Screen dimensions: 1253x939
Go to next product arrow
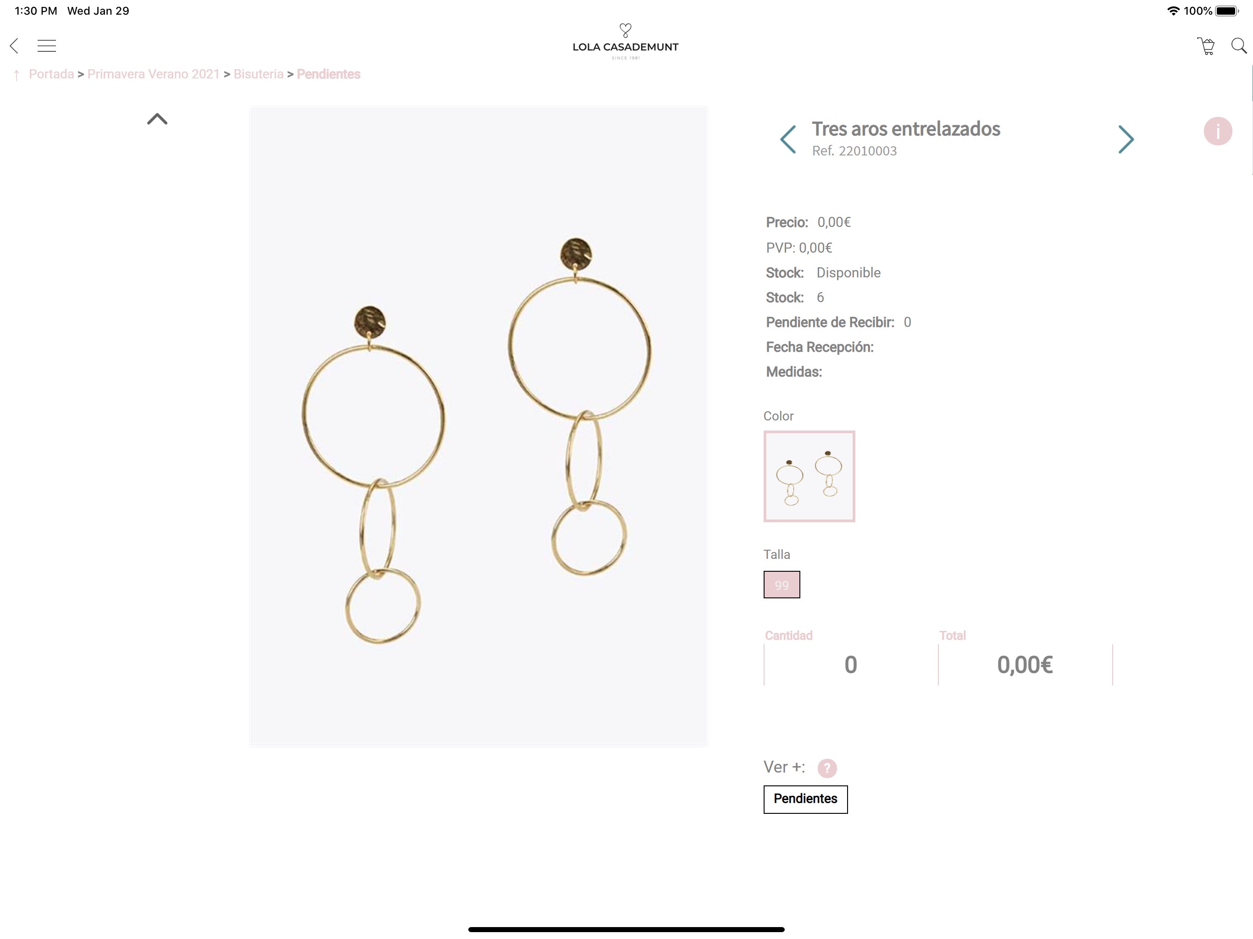coord(1125,139)
